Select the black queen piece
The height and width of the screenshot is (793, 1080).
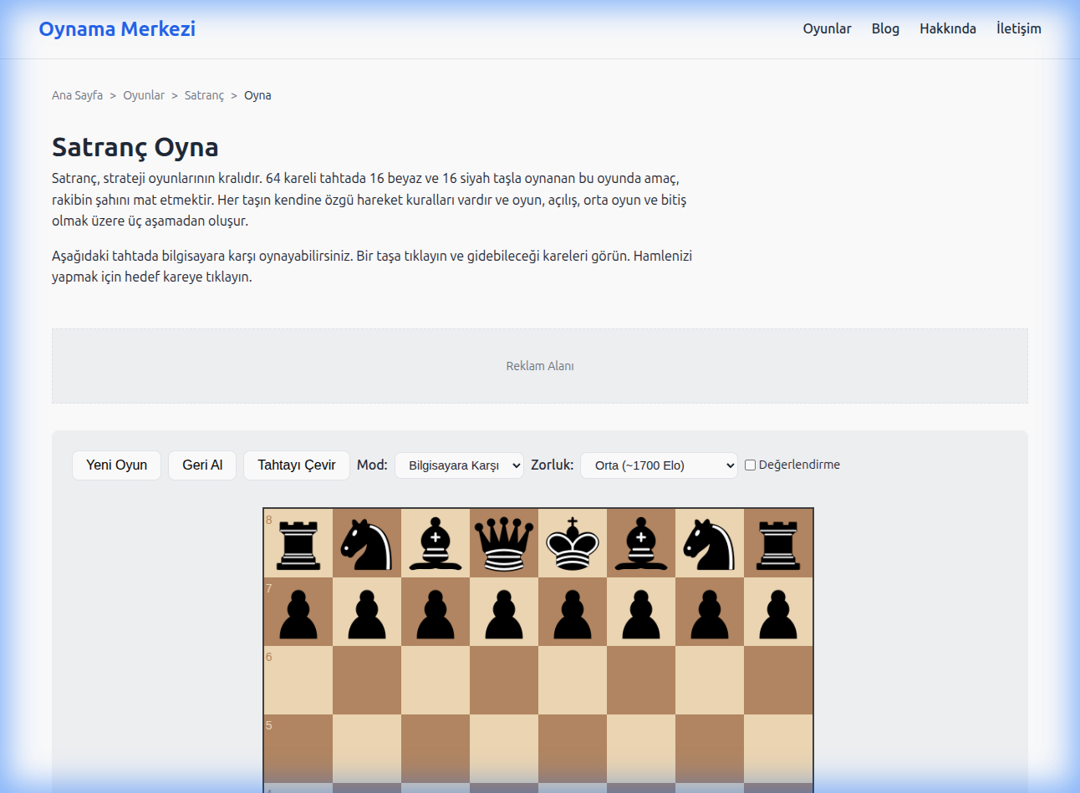504,543
